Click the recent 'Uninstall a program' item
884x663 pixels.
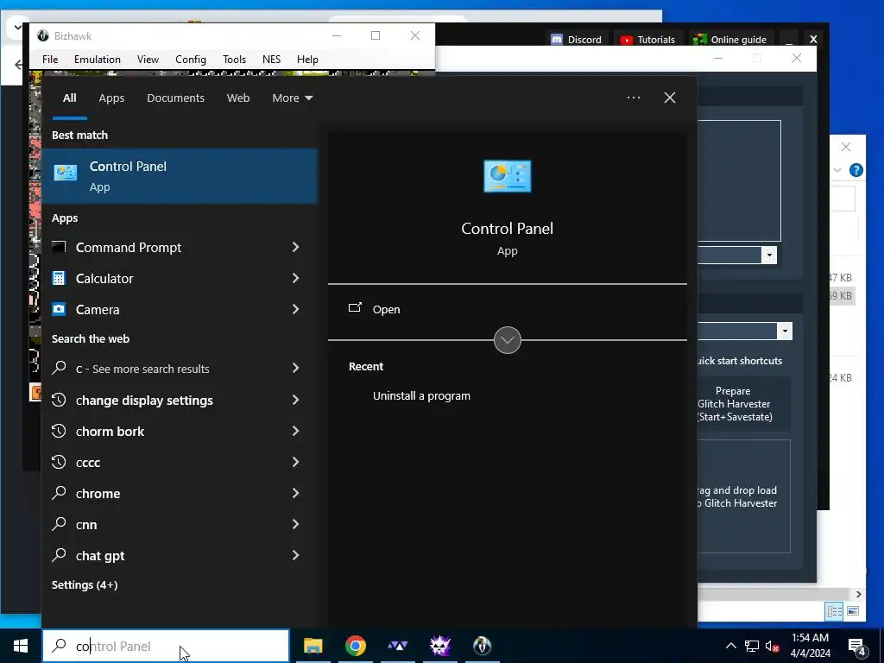click(x=421, y=395)
